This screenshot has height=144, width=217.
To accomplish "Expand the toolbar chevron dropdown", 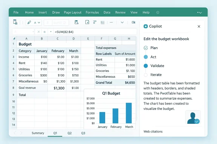I will (x=122, y=22).
